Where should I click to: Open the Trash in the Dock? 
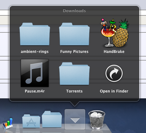[97, 120]
